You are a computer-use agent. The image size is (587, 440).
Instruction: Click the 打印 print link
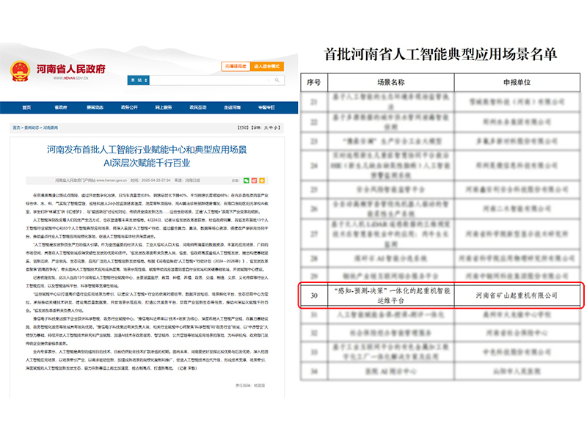coord(243,128)
